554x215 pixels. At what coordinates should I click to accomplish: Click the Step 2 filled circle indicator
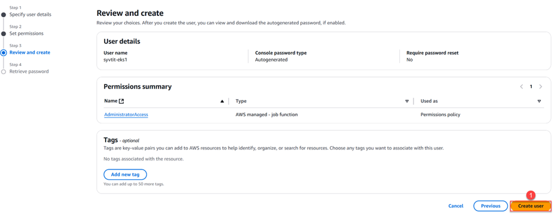point(3,34)
